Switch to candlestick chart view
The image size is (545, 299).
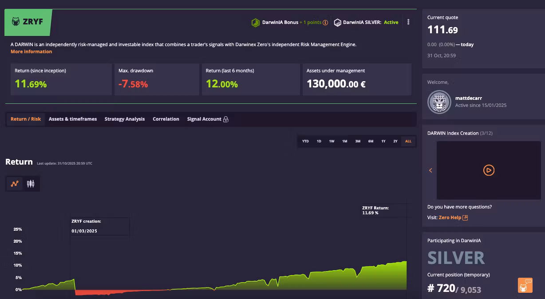click(31, 184)
